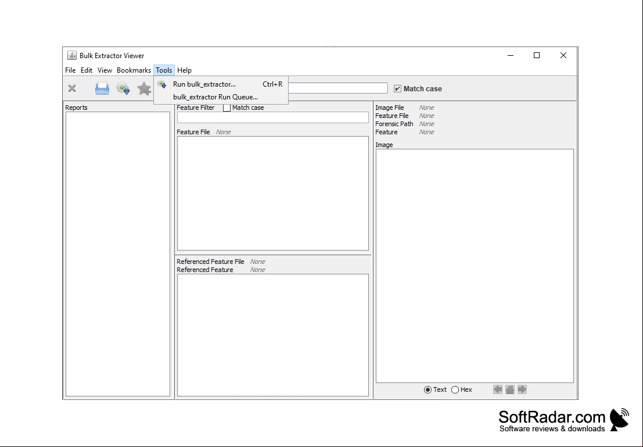
Task: Click the gear run bulk_extractor toolbar icon
Action: [123, 88]
